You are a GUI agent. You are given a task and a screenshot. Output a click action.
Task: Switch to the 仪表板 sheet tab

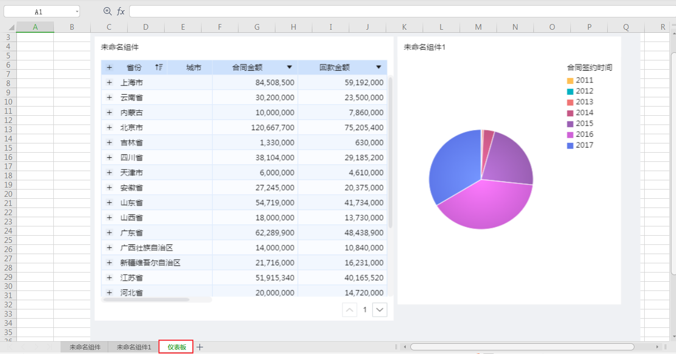176,347
